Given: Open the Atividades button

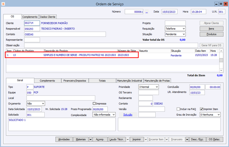Looking at the screenshot, I should [64, 139].
